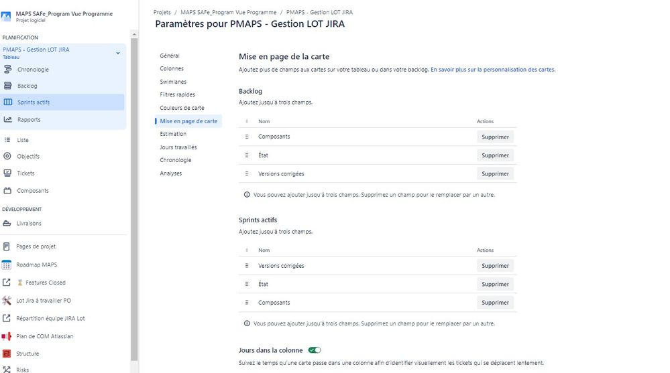The image size is (670, 373).
Task: Select the Filtres rapides settings tab
Action: coord(177,94)
